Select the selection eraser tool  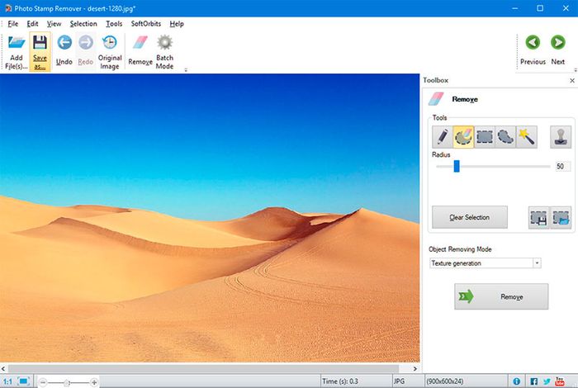coord(464,136)
